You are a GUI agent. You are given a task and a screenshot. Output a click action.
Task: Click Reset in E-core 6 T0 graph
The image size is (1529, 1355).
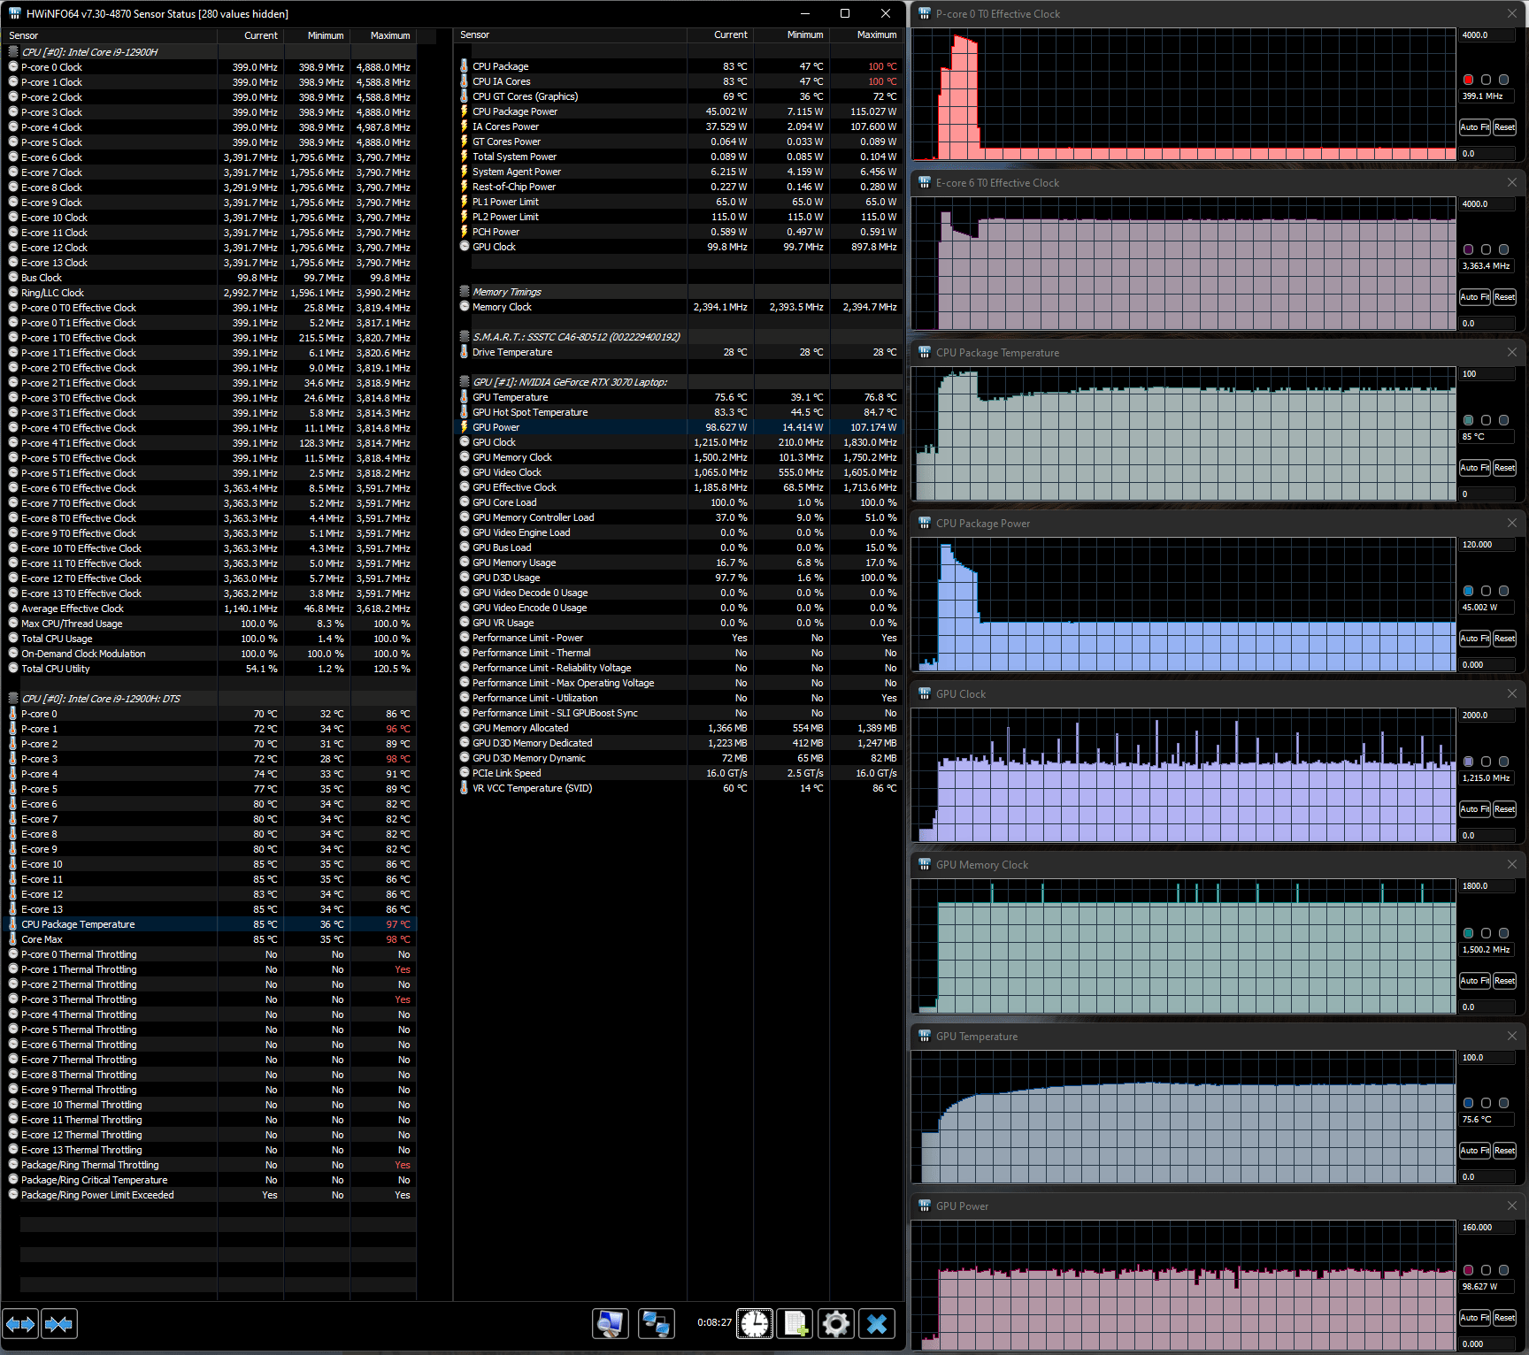[x=1504, y=297]
